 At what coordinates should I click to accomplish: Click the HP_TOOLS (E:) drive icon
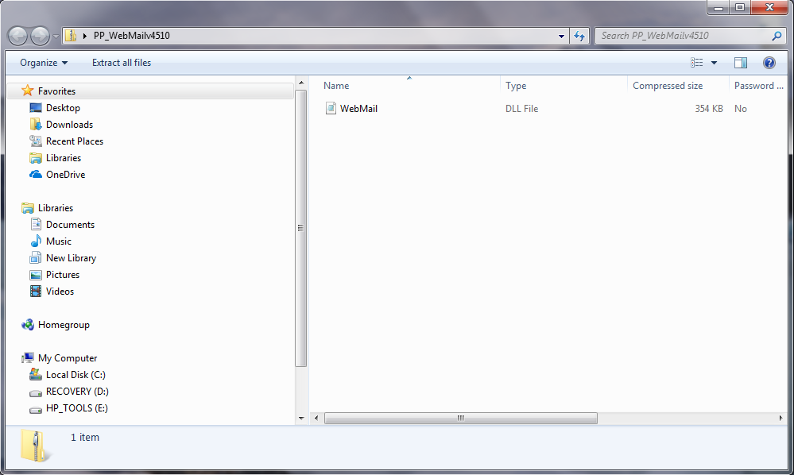pos(36,409)
